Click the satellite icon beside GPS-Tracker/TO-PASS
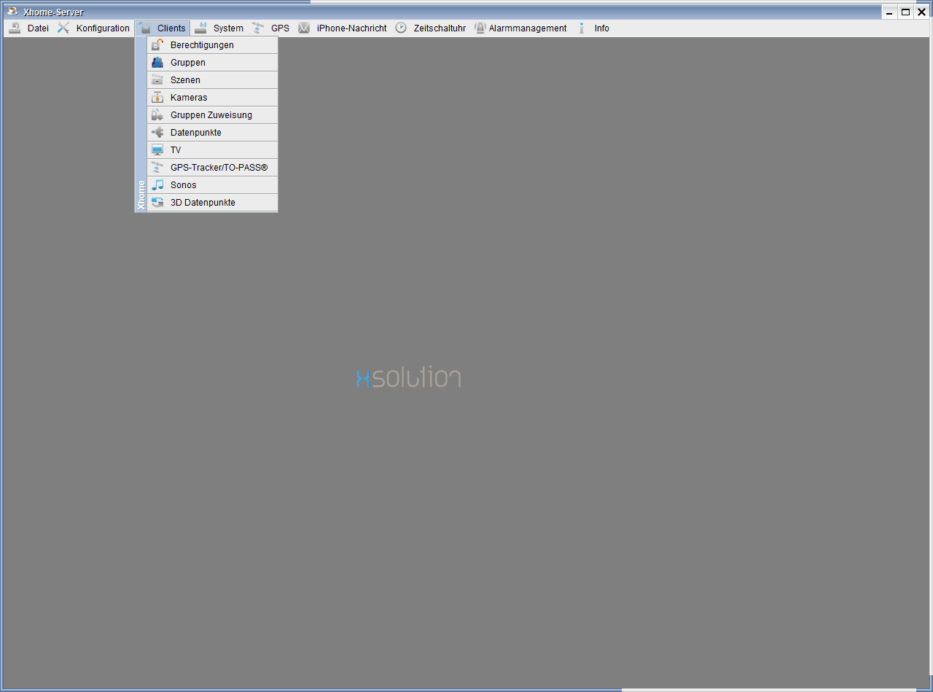 pyautogui.click(x=157, y=168)
